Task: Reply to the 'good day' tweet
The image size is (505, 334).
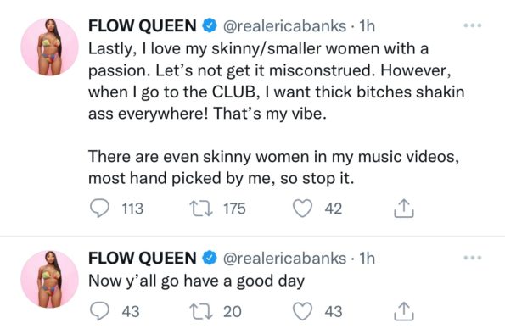Action: tap(99, 311)
